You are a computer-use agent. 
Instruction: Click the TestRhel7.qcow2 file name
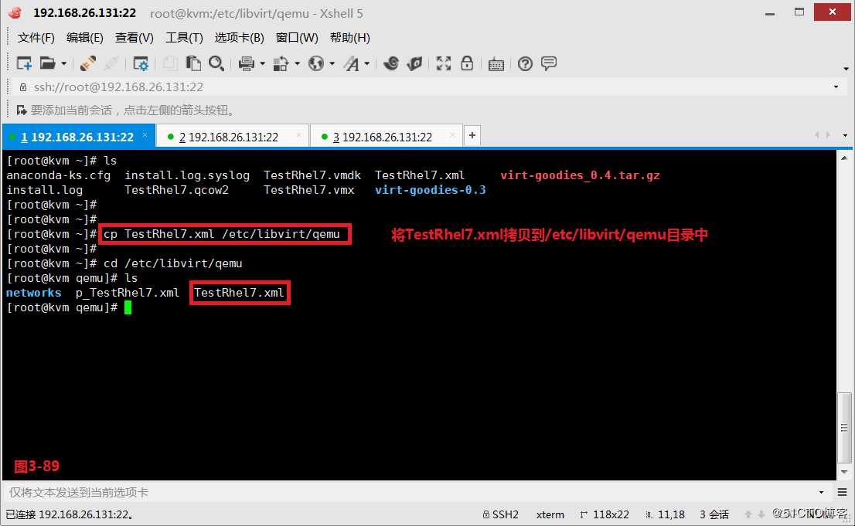[177, 190]
